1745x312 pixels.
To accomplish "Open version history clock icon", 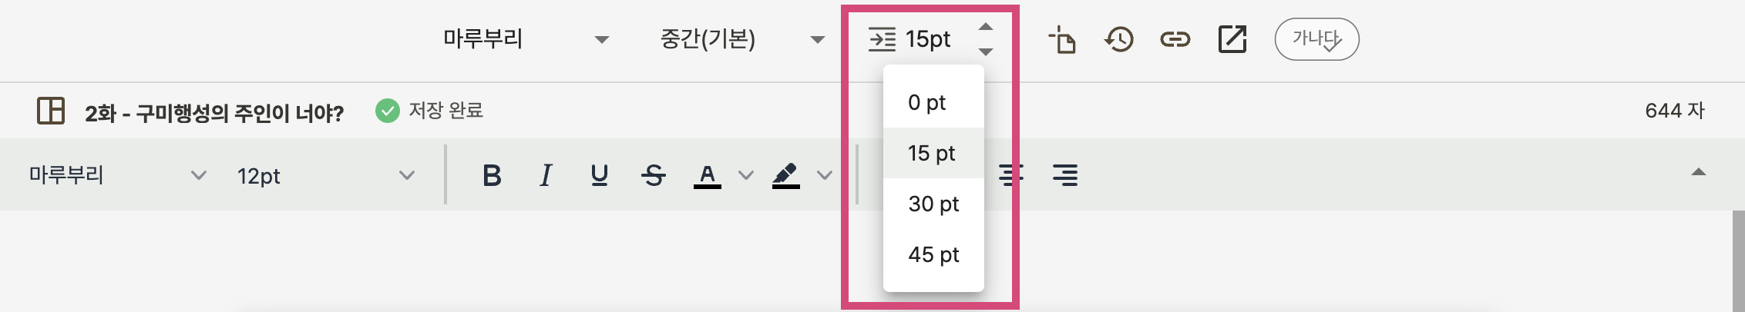I will tap(1118, 39).
